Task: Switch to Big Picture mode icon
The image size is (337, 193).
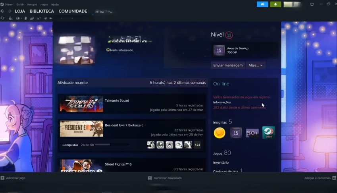Action: [312, 4]
